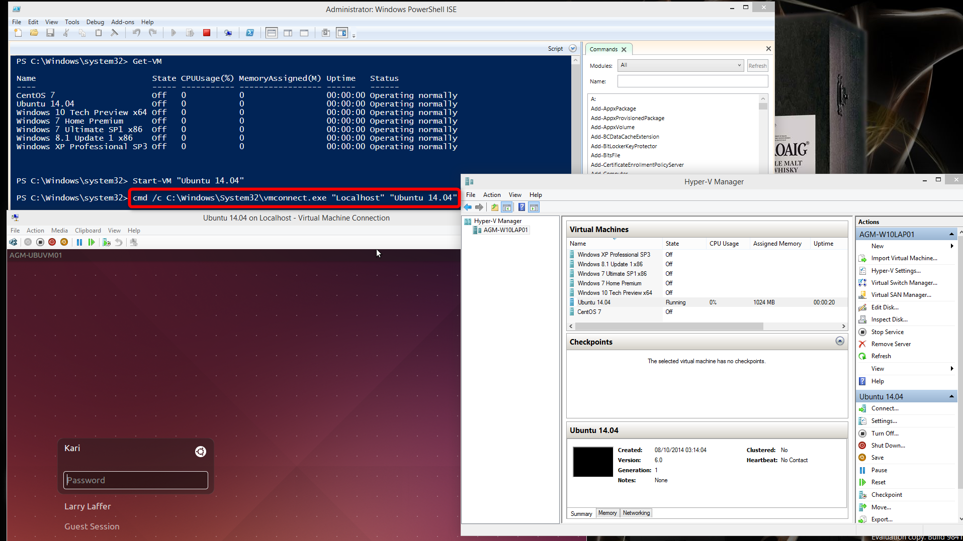Click Turn Off action for Ubuntu 14.04
Viewport: 963px width, 541px height.
pyautogui.click(x=885, y=434)
